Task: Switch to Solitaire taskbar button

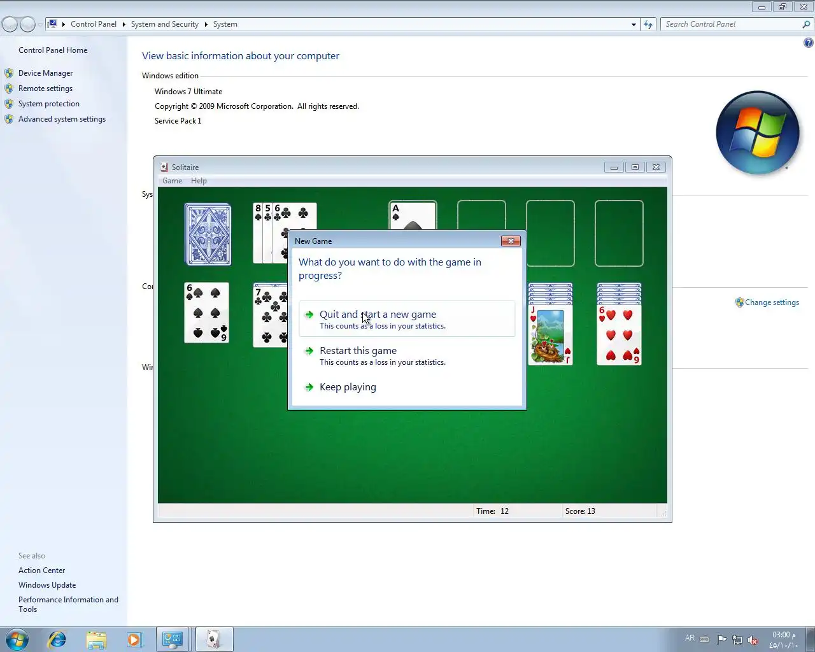Action: coord(213,639)
